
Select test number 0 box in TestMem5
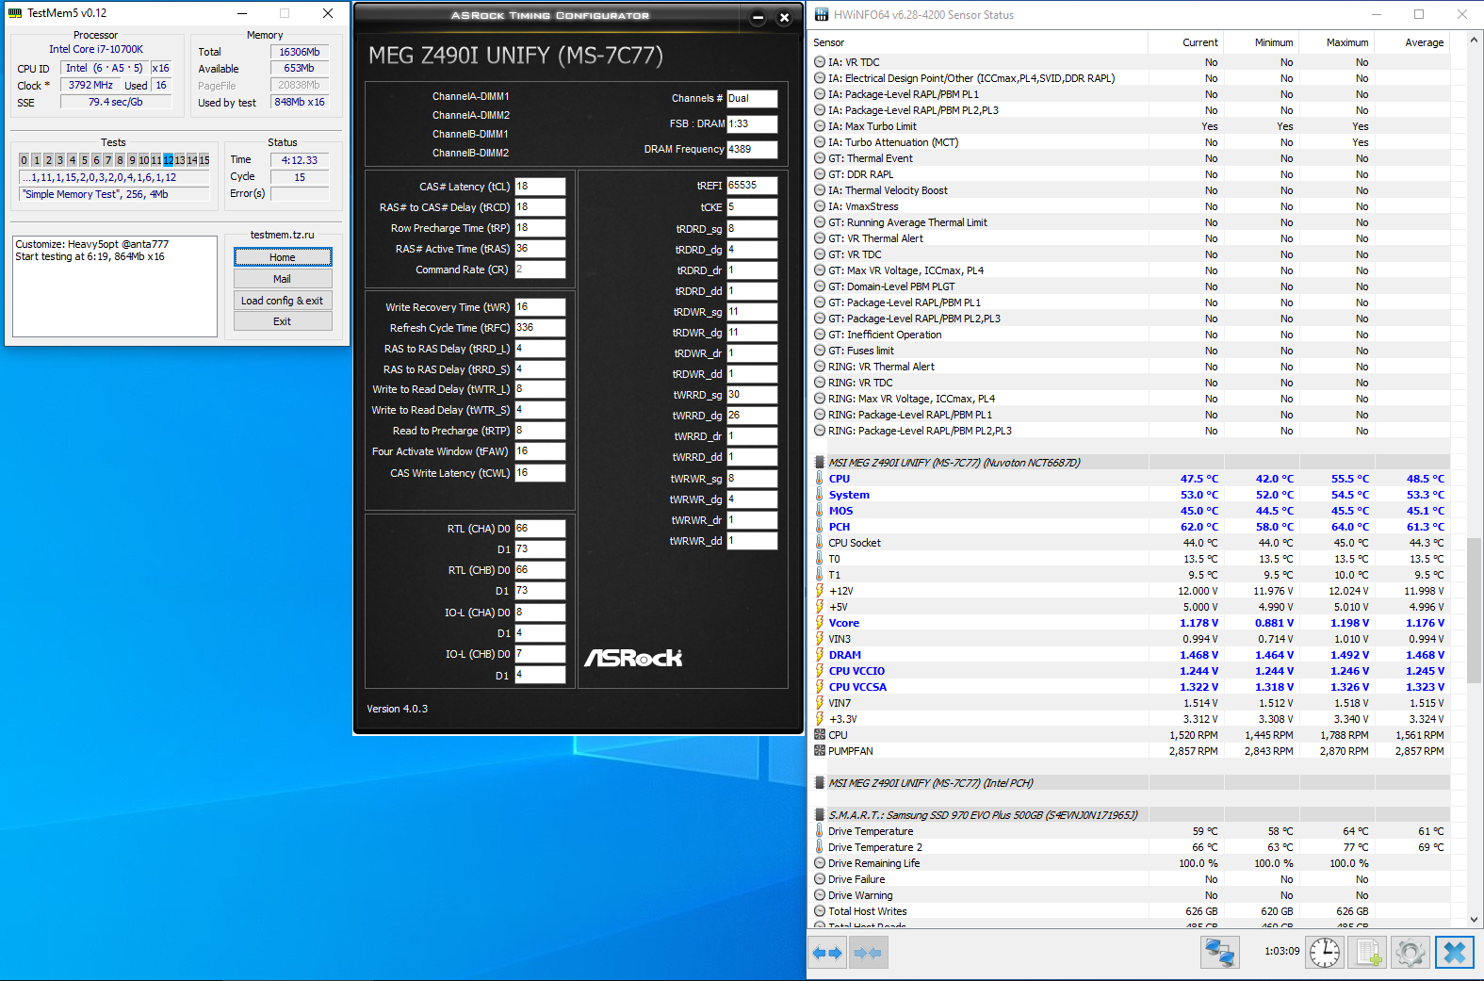[24, 160]
